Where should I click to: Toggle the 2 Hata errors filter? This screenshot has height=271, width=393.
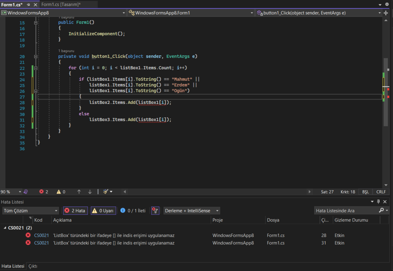(x=75, y=211)
